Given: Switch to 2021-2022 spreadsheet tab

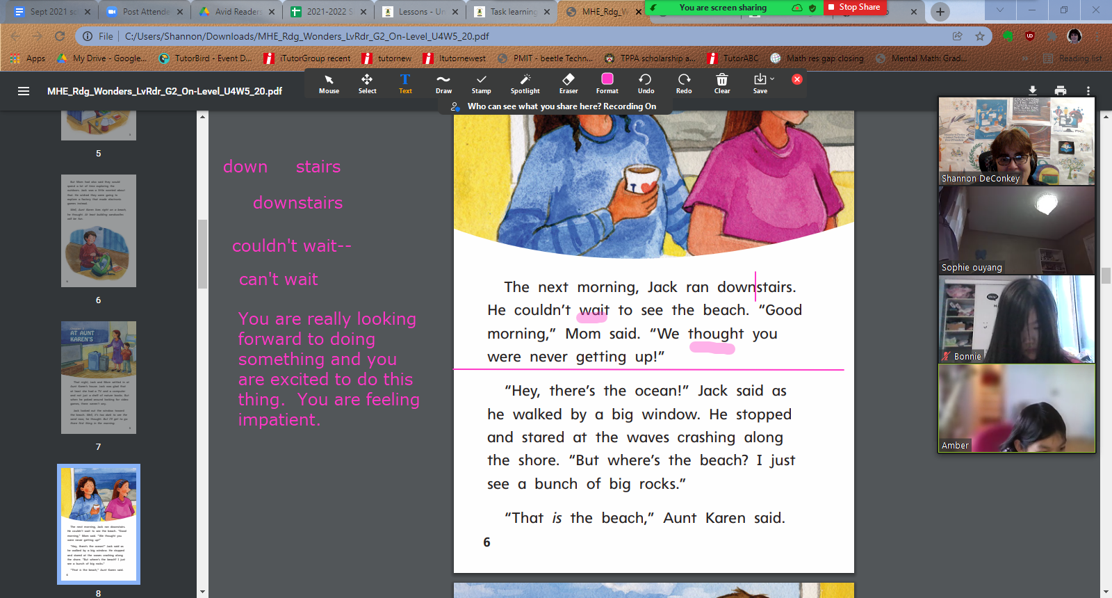Looking at the screenshot, I should point(329,12).
